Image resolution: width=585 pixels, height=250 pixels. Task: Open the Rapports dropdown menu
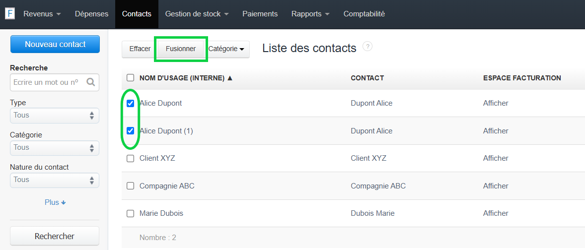[x=310, y=14]
